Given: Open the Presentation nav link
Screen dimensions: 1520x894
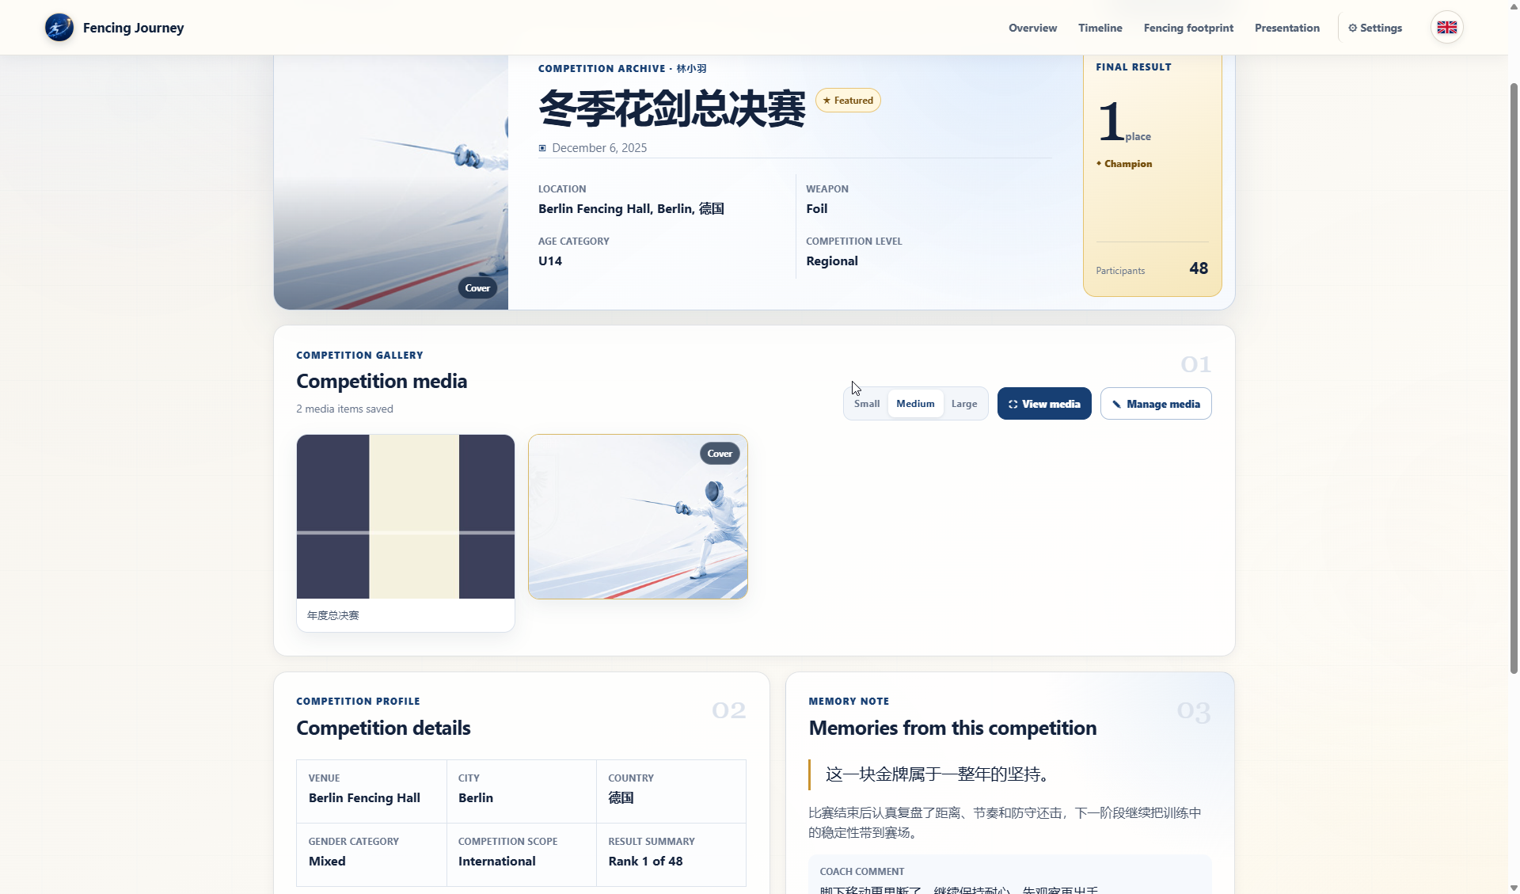Looking at the screenshot, I should coord(1287,28).
